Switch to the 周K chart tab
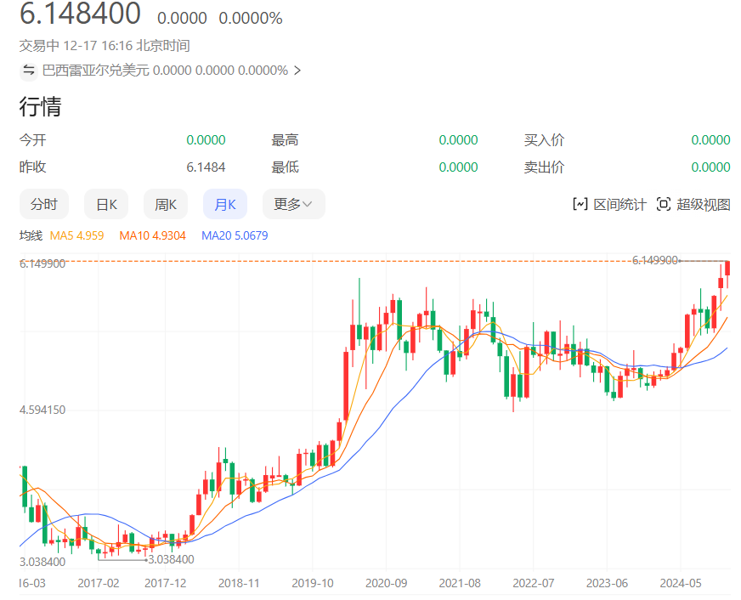Screen dimensions: 741x600 point(166,204)
